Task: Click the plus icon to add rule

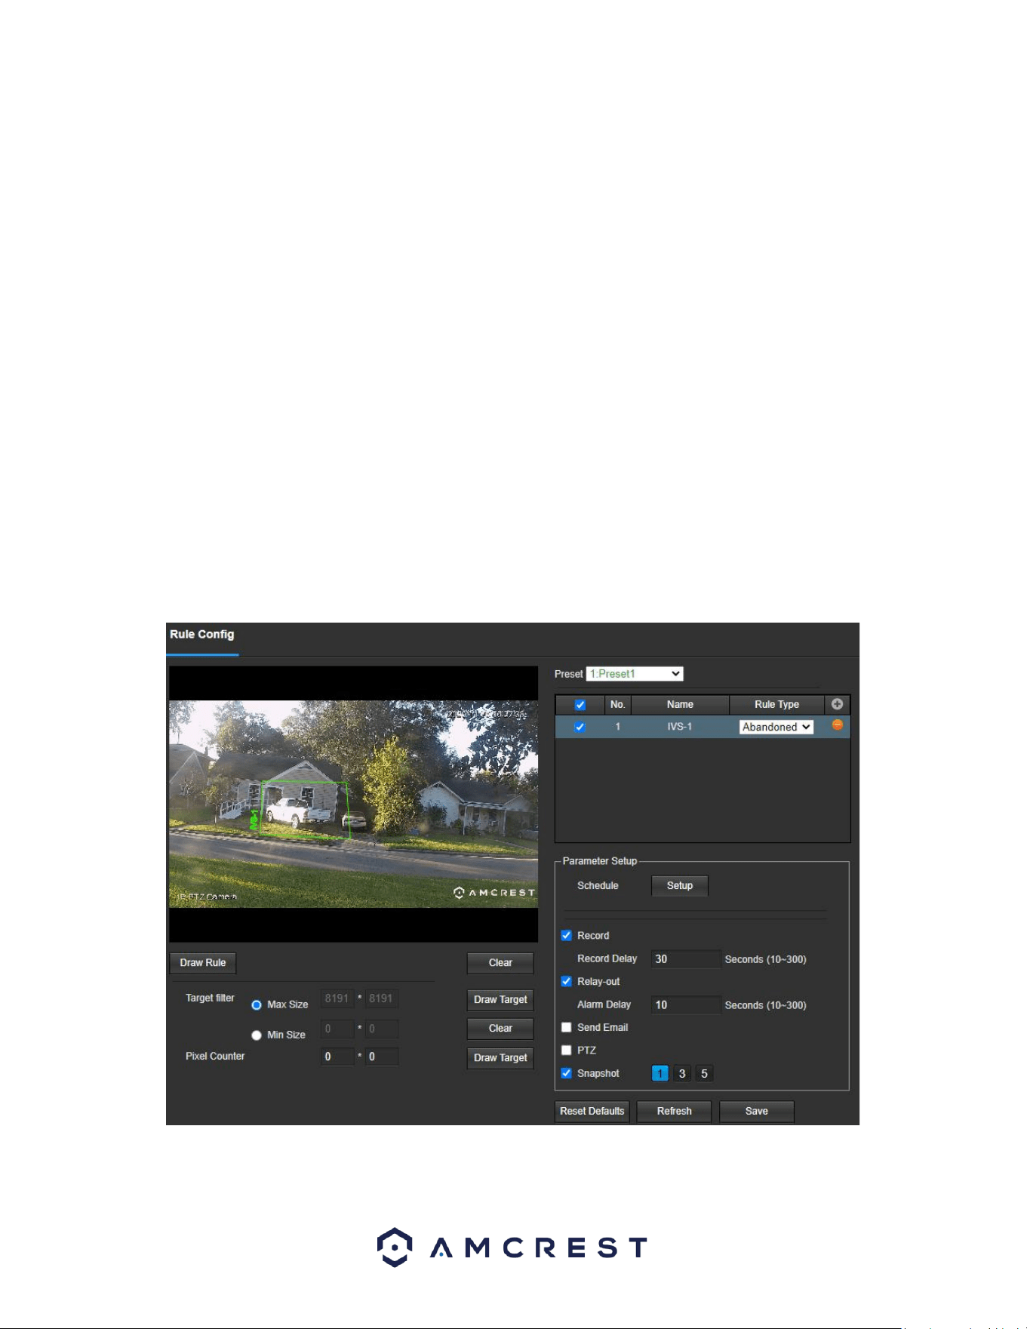Action: (x=837, y=704)
